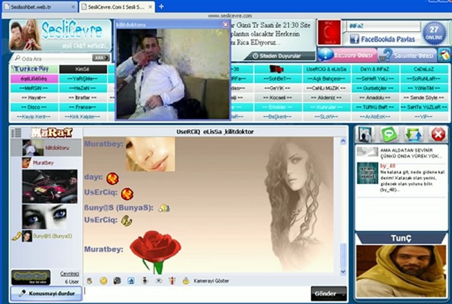Open the film reel media icon
The height and width of the screenshot is (304, 452).
pyautogui.click(x=117, y=281)
